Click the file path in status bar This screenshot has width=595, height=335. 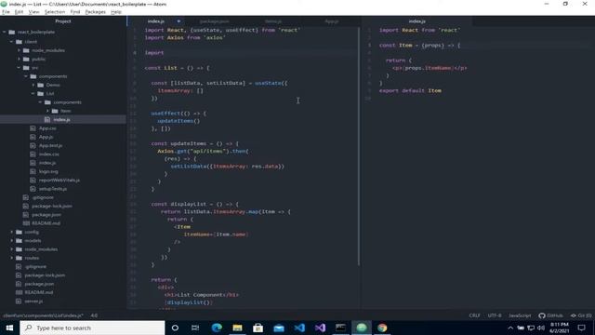click(x=44, y=315)
